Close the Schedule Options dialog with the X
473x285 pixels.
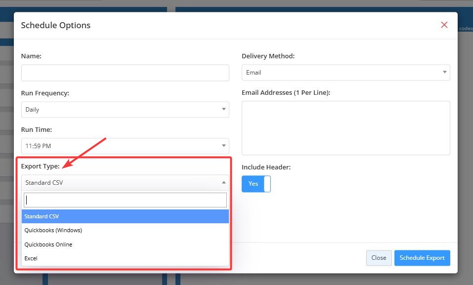444,25
